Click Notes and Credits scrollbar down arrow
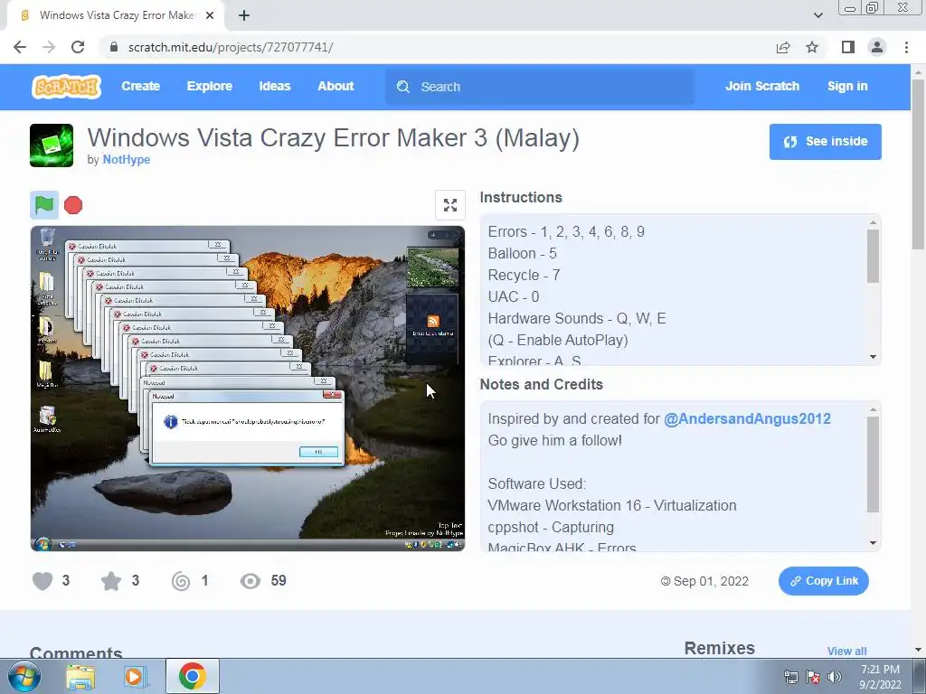 point(873,543)
